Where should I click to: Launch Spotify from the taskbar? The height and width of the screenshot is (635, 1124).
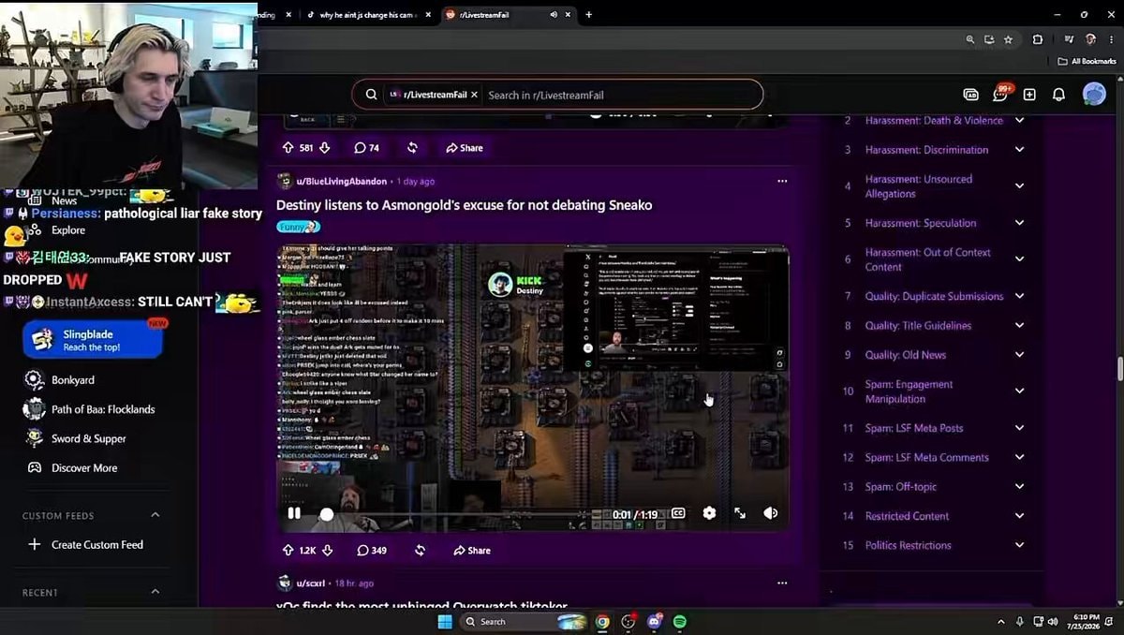pos(680,621)
